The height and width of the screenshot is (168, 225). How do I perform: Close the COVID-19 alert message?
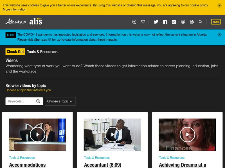[219, 35]
